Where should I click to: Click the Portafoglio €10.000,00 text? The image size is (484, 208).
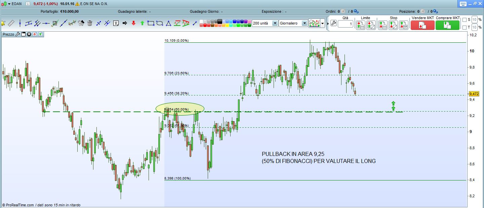[x=60, y=11]
